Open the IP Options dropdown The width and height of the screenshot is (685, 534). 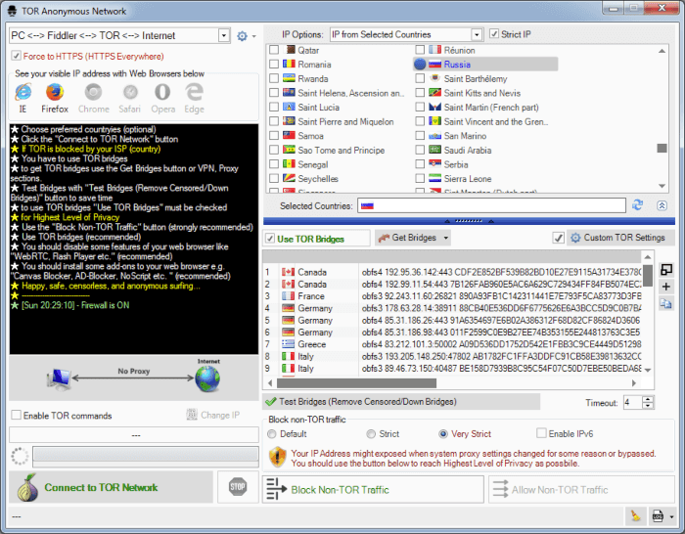click(477, 34)
